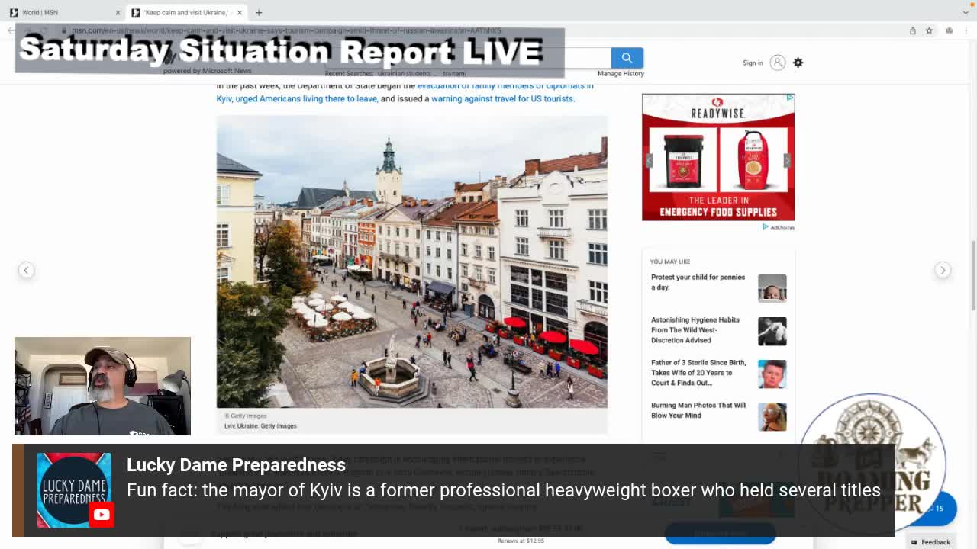Show previous ReadyWise ad product arrow

(649, 160)
